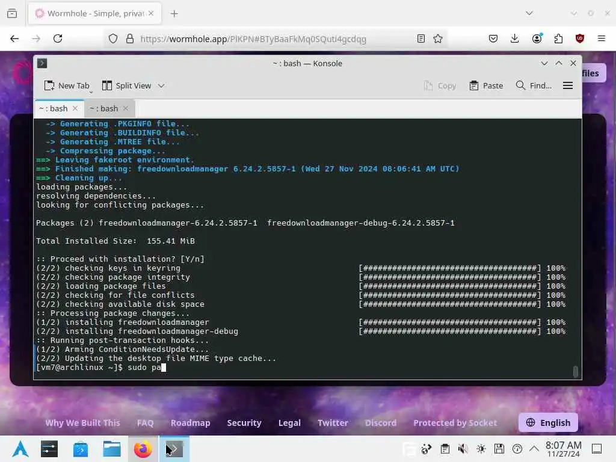Open the English language selector
Image resolution: width=616 pixels, height=462 pixels.
[x=548, y=423]
